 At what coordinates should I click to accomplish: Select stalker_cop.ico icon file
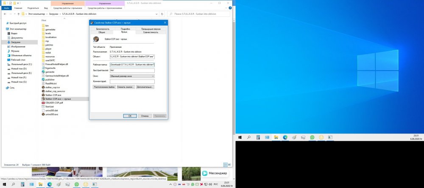[x=53, y=87]
